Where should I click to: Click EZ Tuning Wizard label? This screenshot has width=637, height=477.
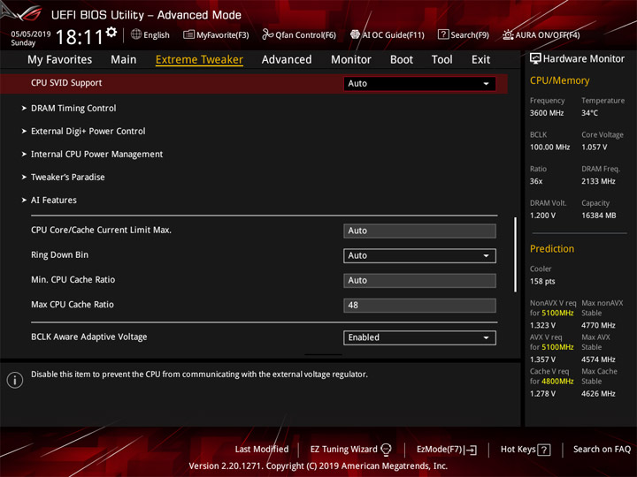click(x=343, y=450)
